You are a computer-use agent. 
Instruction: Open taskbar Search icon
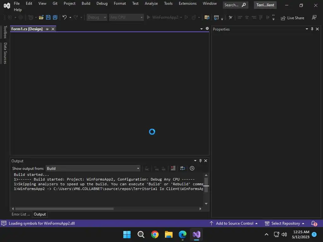(141, 234)
